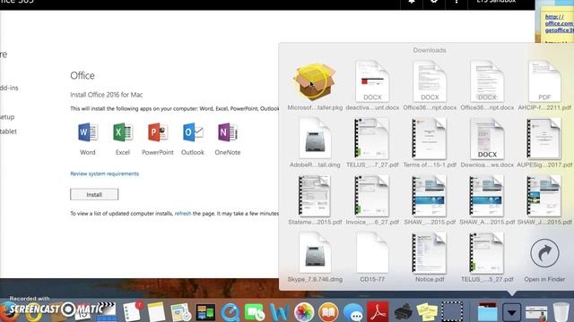The width and height of the screenshot is (574, 322).
Task: Select the Downloads stack title
Action: point(430,50)
